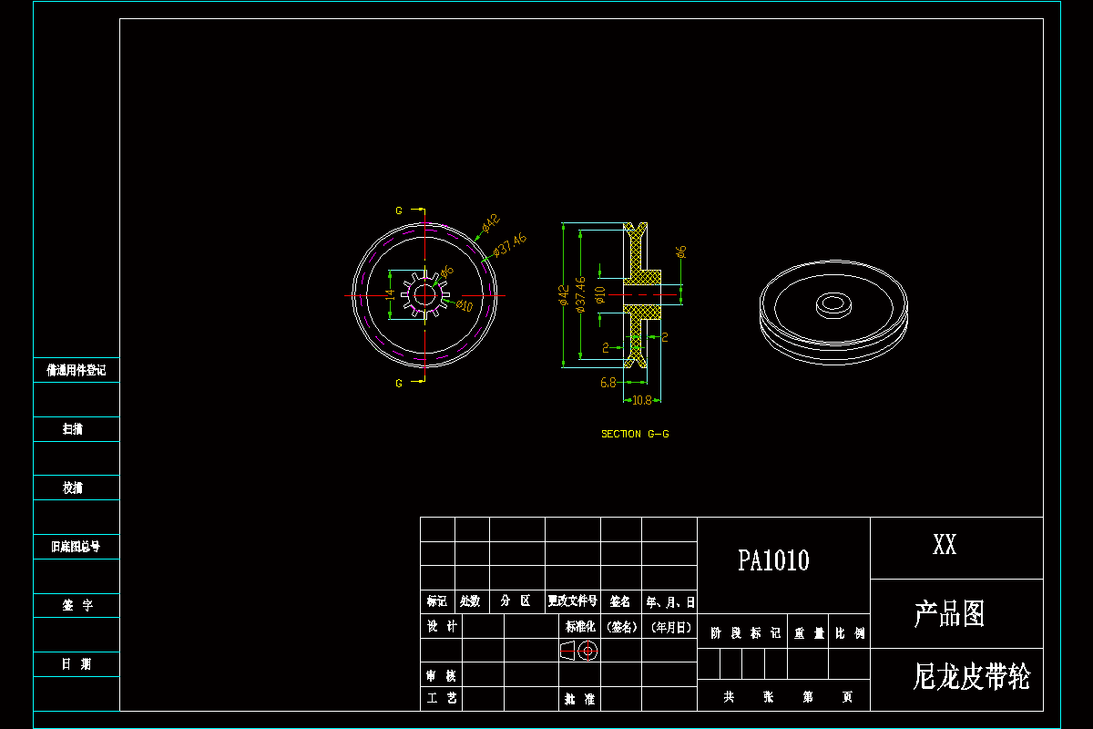1093x729 pixels.
Task: Click the '(年月日)' cell
Action: pos(669,626)
